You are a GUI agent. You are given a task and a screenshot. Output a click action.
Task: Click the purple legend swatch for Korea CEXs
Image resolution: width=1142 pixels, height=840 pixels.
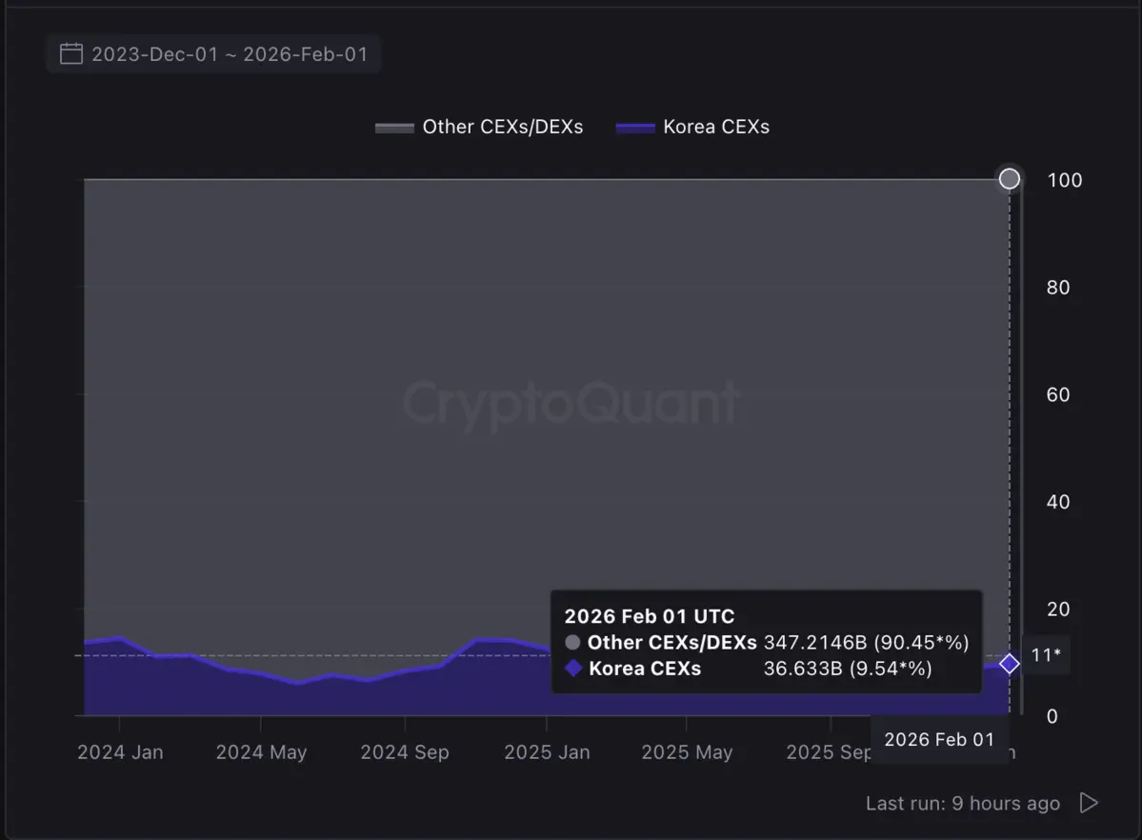[634, 126]
